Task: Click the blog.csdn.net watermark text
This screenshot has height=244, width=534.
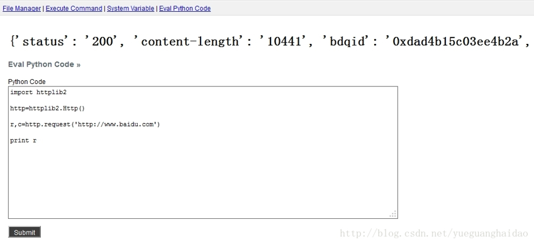Action: point(433,233)
